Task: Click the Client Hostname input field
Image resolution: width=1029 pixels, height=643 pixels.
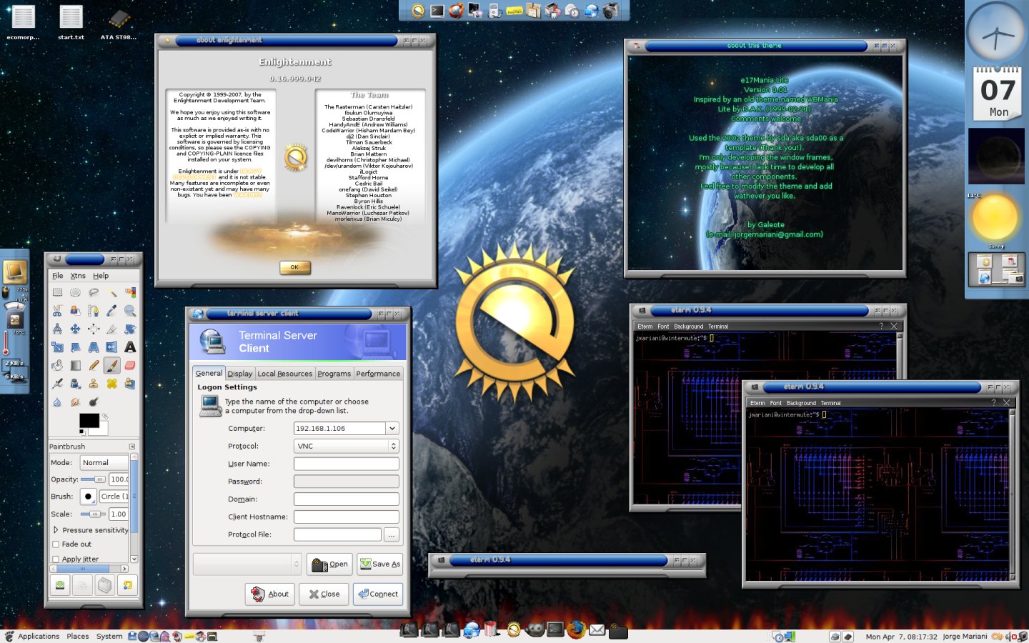Action: point(347,517)
